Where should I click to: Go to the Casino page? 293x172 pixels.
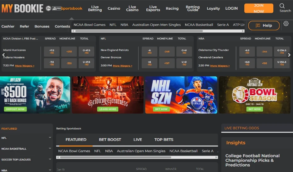coord(114,8)
